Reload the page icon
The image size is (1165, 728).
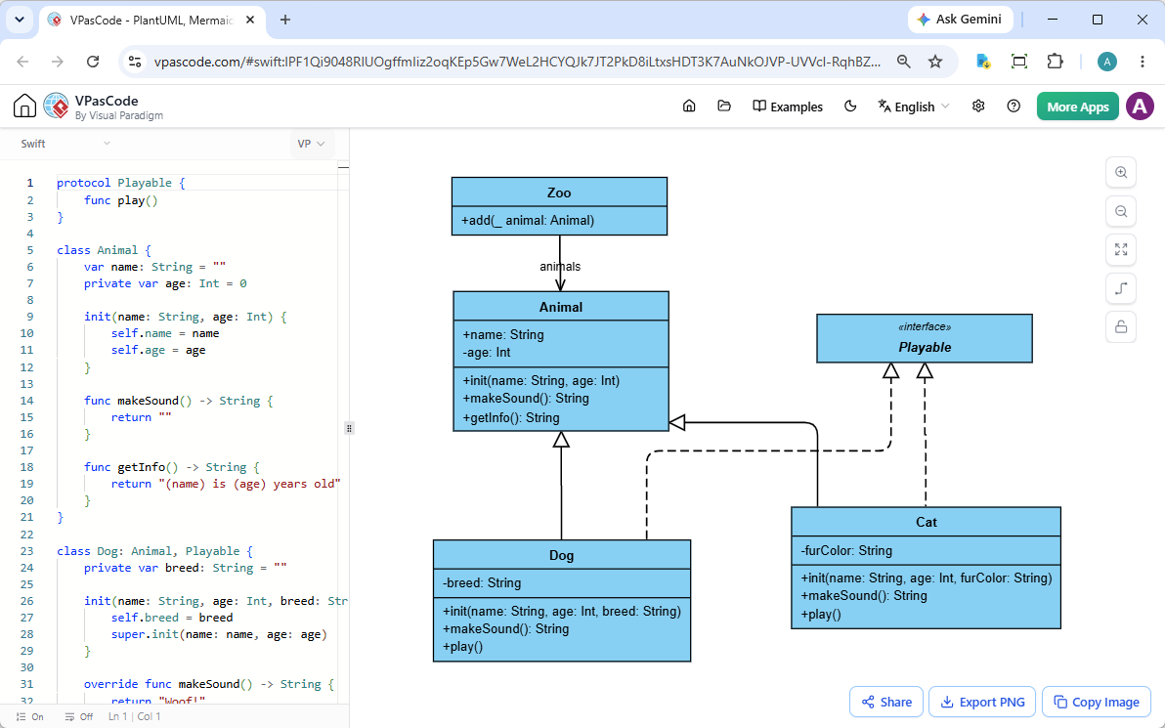93,62
